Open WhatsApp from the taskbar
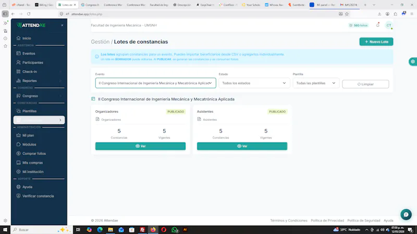Screen dimensions: 417x234 (175, 230)
